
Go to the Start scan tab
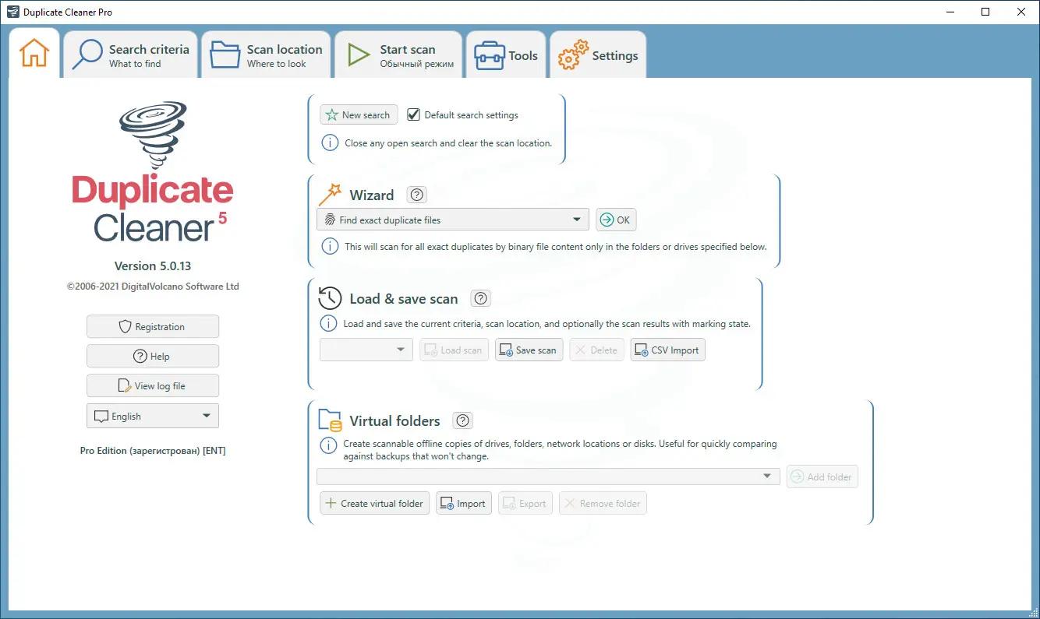399,55
